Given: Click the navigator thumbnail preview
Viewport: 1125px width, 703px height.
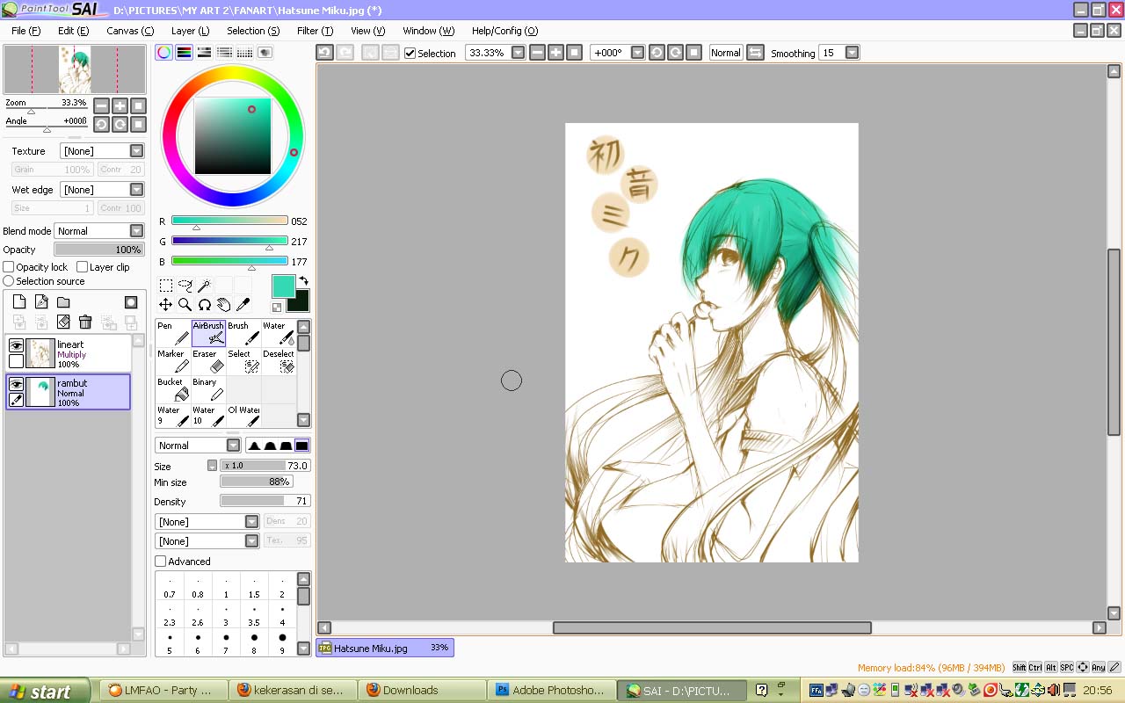Looking at the screenshot, I should point(75,69).
